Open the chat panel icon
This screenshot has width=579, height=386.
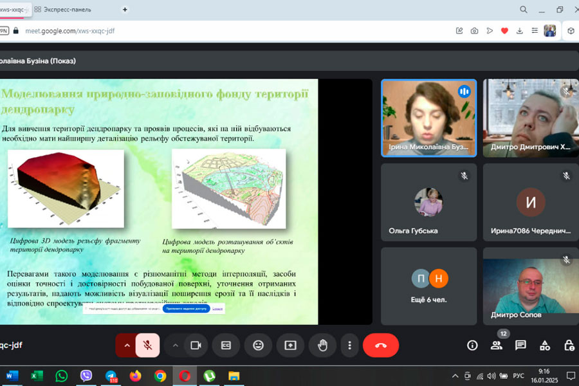pos(520,345)
